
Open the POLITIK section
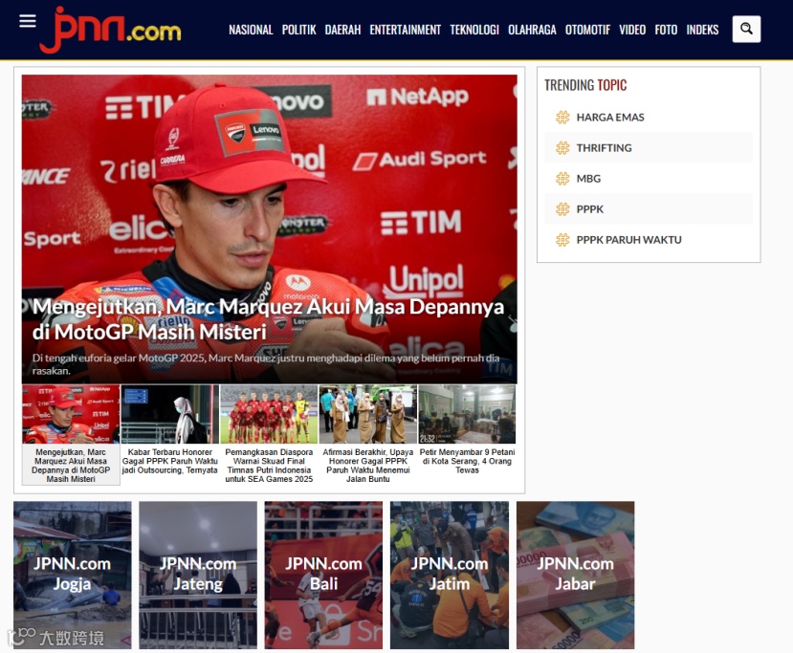click(x=298, y=30)
